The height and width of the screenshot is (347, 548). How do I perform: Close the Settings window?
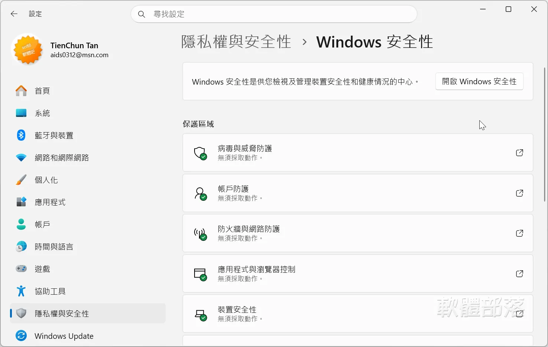(x=534, y=9)
